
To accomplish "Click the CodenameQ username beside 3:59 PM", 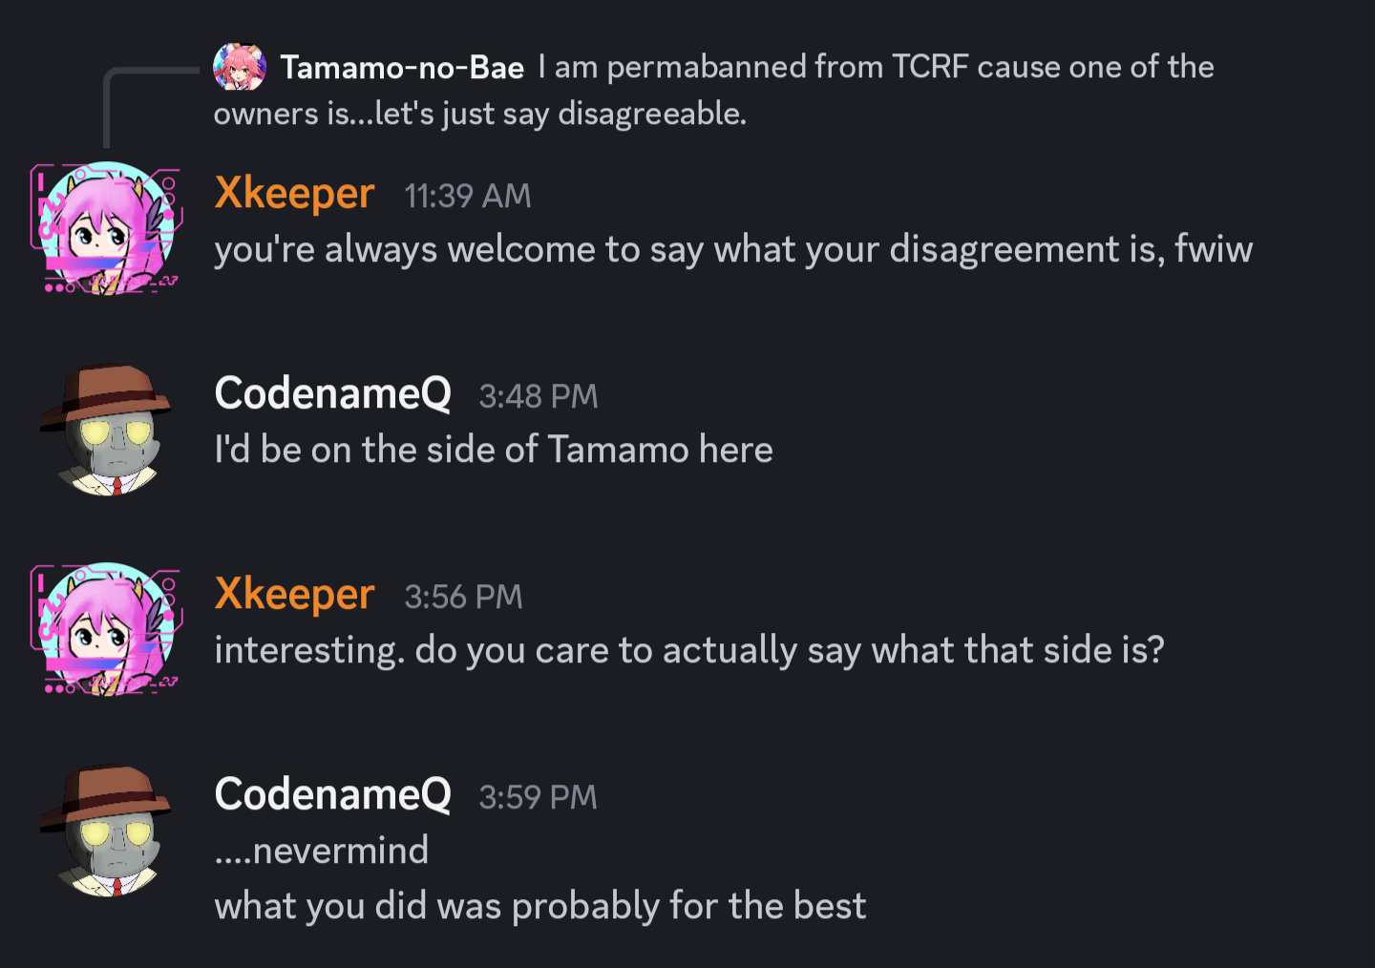I will (332, 795).
